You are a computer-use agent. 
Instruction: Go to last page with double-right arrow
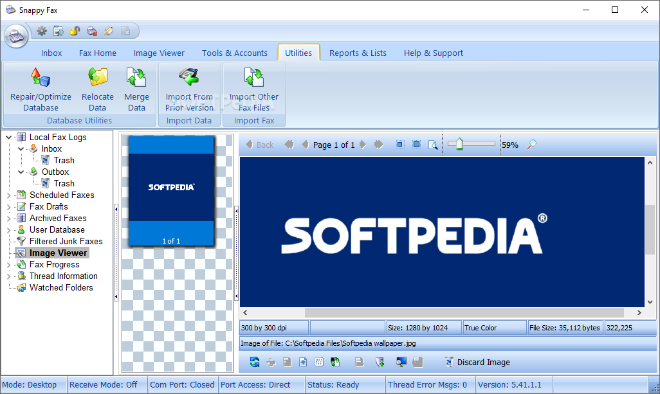[379, 145]
